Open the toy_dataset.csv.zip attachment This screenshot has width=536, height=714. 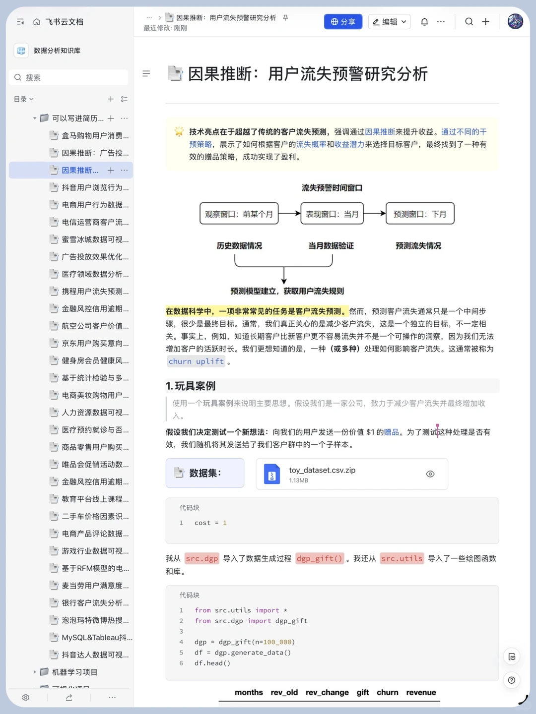(x=352, y=474)
